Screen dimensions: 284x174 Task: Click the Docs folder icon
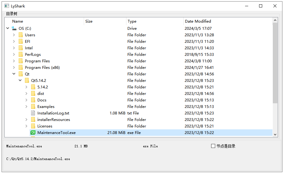[33, 100]
